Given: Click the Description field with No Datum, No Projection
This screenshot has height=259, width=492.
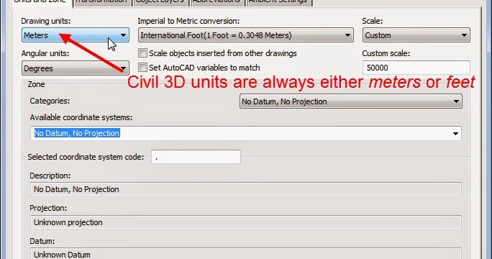Looking at the screenshot, I should [246, 189].
